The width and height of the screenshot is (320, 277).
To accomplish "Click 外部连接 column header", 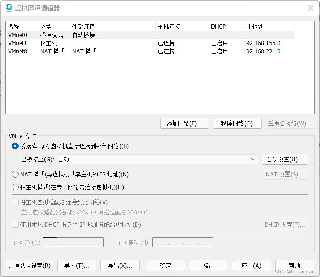I will coord(112,26).
